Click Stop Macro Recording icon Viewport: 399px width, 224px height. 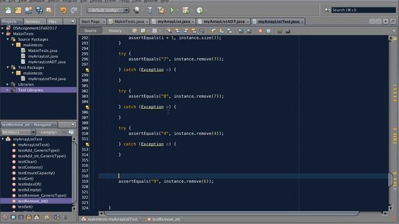coord(269,31)
